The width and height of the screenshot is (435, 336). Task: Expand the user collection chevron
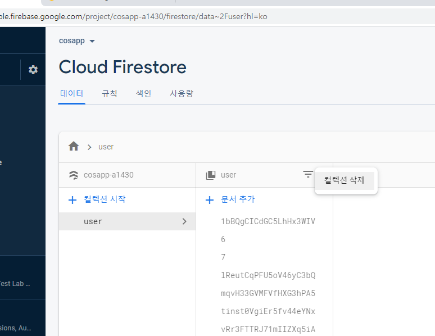pos(184,221)
